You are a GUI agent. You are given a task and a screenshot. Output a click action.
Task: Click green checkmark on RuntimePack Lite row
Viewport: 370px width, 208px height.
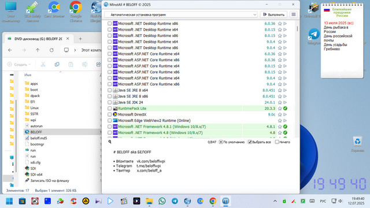pyautogui.click(x=285, y=109)
